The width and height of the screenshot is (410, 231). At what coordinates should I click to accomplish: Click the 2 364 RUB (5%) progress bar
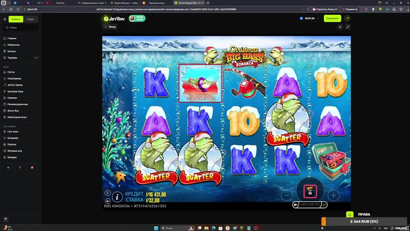pos(364,221)
